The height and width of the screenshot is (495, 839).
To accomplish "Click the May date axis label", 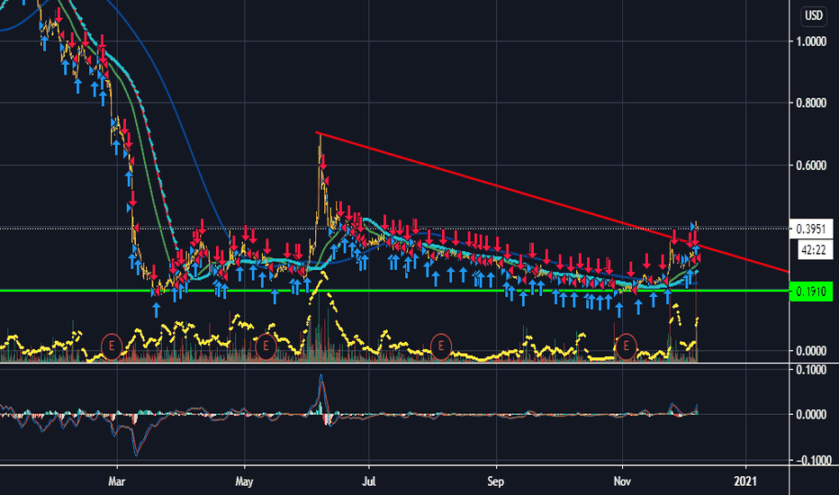I will coord(244,481).
